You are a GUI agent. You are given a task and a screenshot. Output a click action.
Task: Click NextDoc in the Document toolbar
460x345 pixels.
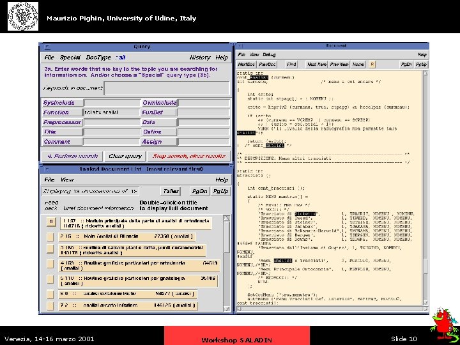[247, 65]
